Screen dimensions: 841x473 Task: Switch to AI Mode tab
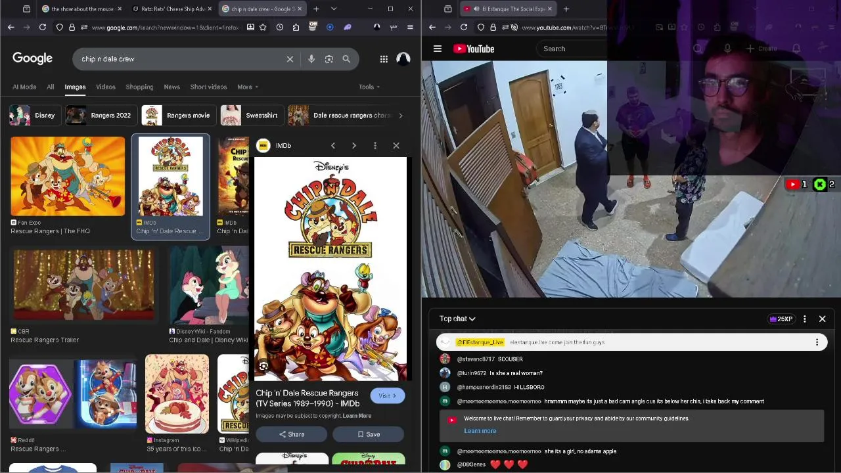[x=24, y=87]
